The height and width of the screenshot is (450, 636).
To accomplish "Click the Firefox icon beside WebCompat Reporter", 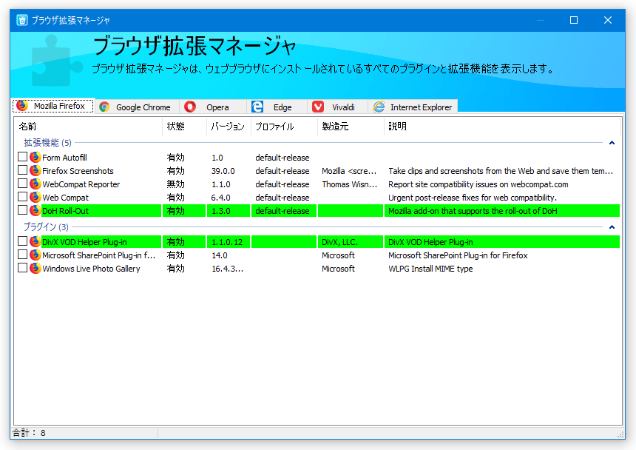I will click(35, 184).
